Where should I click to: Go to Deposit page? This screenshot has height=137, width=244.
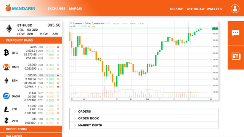[177, 9]
